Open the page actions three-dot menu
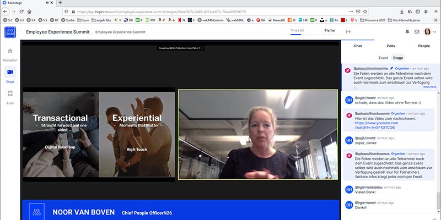The height and width of the screenshot is (220, 441). click(351, 12)
